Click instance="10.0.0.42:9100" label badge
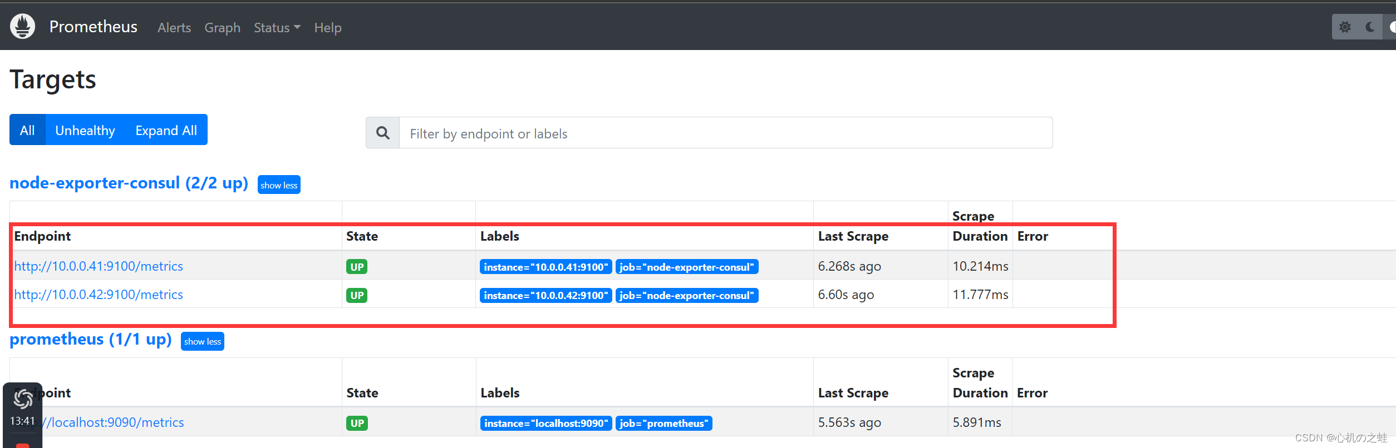This screenshot has width=1396, height=448. click(x=545, y=295)
